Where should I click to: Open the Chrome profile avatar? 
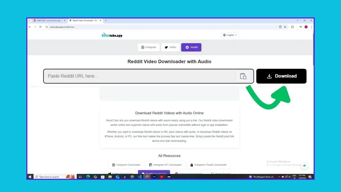[306, 27]
